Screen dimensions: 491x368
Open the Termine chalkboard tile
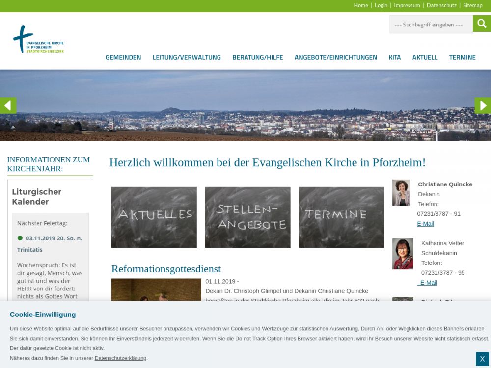pos(341,217)
